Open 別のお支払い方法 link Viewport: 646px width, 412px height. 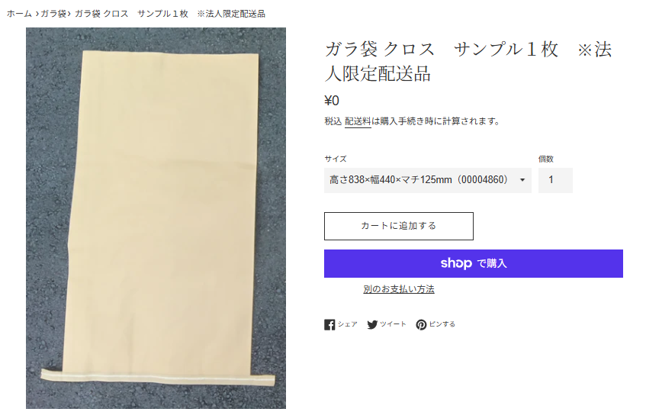coord(398,289)
